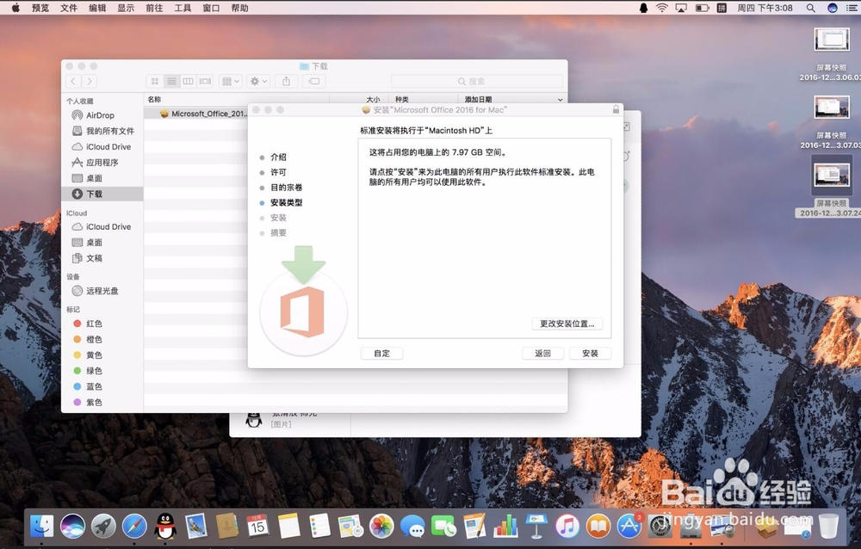Image resolution: width=861 pixels, height=549 pixels.
Task: Select 我的所有文件 in Finder sidebar
Action: pyautogui.click(x=102, y=131)
